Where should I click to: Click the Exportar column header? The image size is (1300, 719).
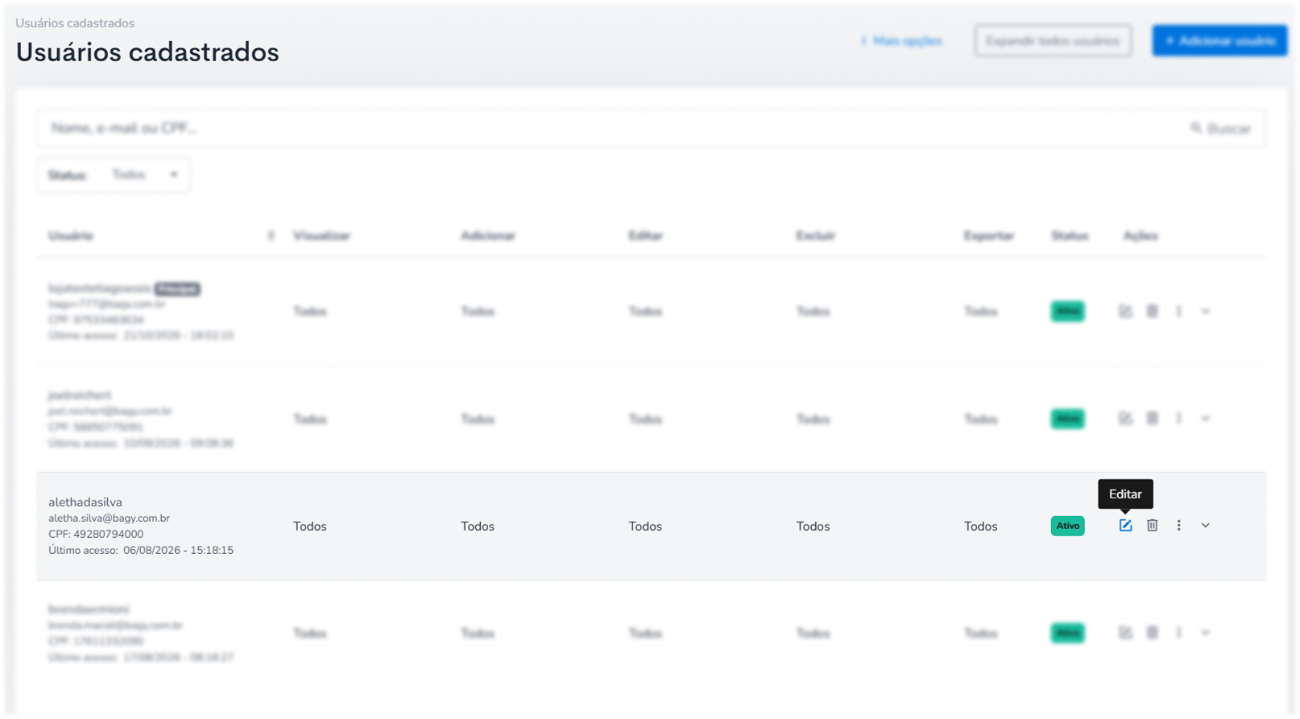[989, 236]
